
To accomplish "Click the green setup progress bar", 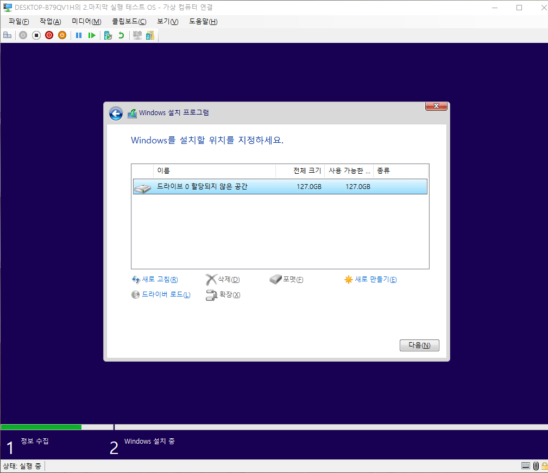I will tap(41, 427).
